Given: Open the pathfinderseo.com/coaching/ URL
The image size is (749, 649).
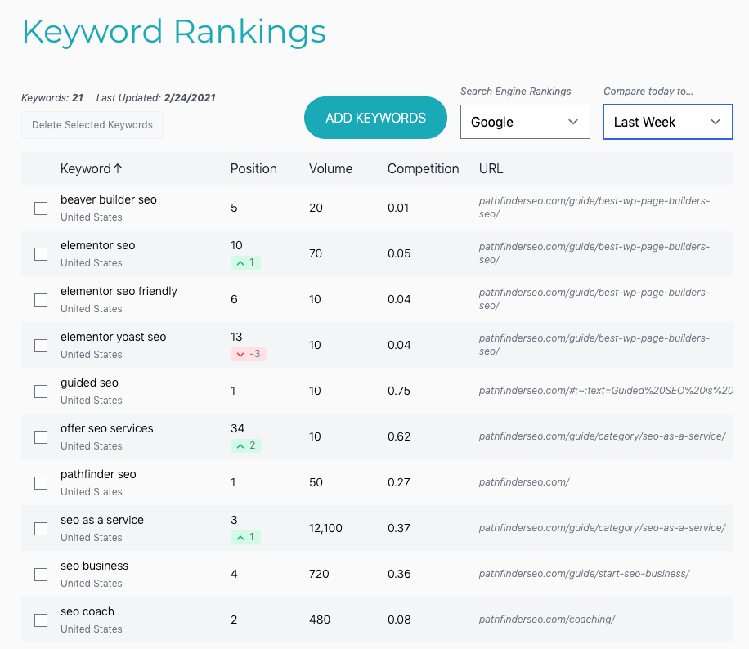Looking at the screenshot, I should click(546, 620).
